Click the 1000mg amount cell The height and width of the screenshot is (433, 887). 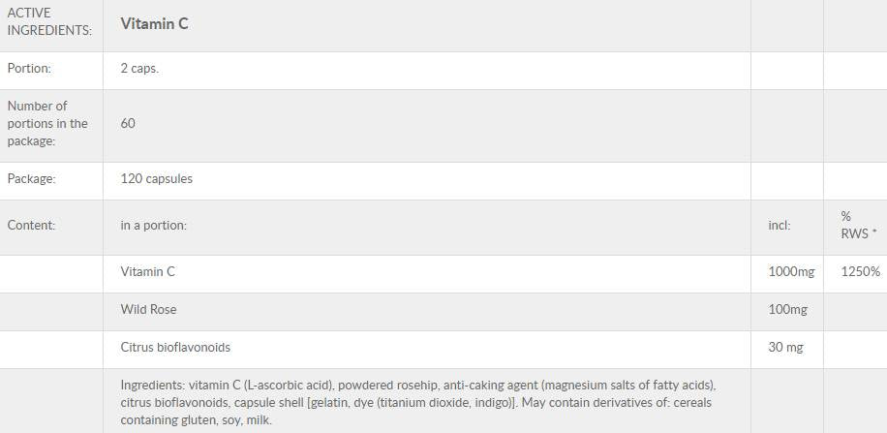point(791,272)
